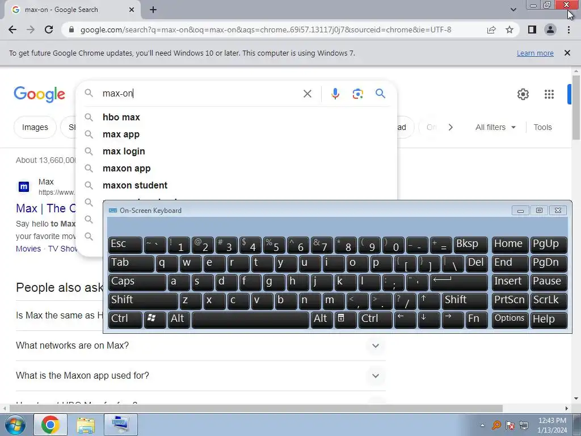Image resolution: width=581 pixels, height=436 pixels.
Task: Open search Tools
Action: point(542,127)
